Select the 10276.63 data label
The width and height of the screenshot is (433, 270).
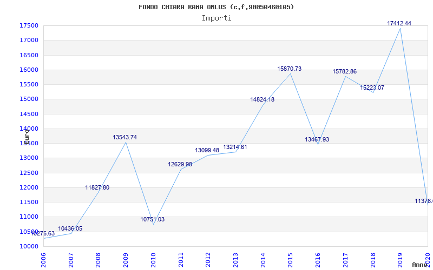pyautogui.click(x=43, y=234)
